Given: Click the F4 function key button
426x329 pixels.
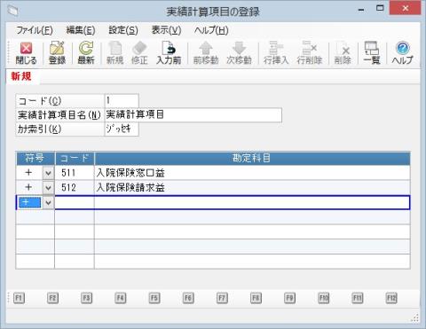Looking at the screenshot, I should coord(121,298).
